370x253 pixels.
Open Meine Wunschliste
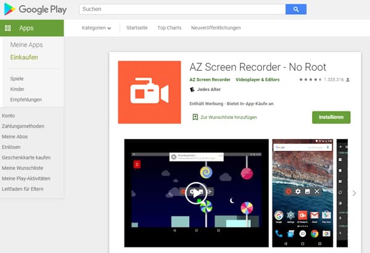click(23, 168)
